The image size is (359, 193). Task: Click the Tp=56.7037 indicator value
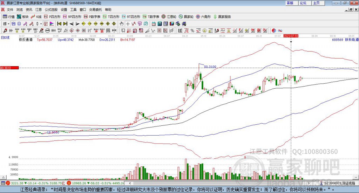click(x=45, y=40)
